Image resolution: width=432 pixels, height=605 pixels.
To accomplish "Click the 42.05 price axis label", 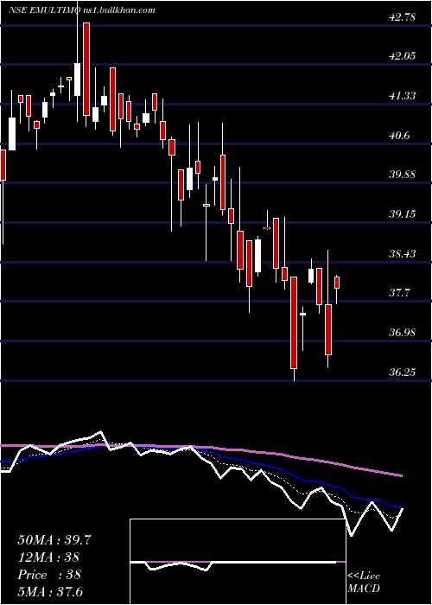I will coord(403,57).
